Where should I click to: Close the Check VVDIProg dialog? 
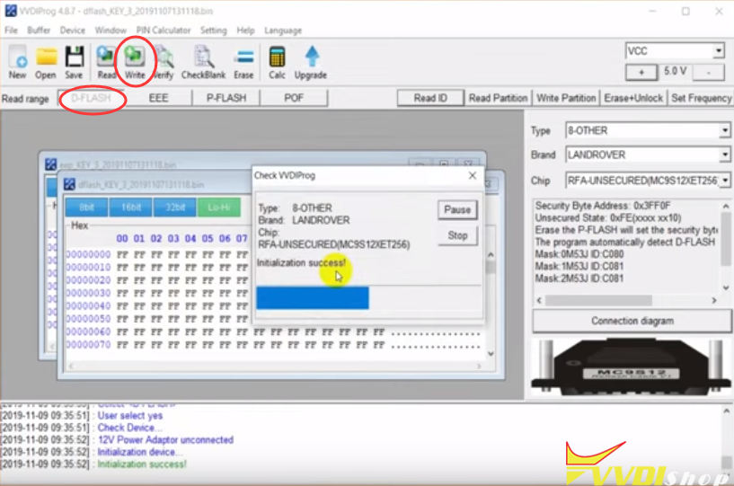tap(473, 175)
